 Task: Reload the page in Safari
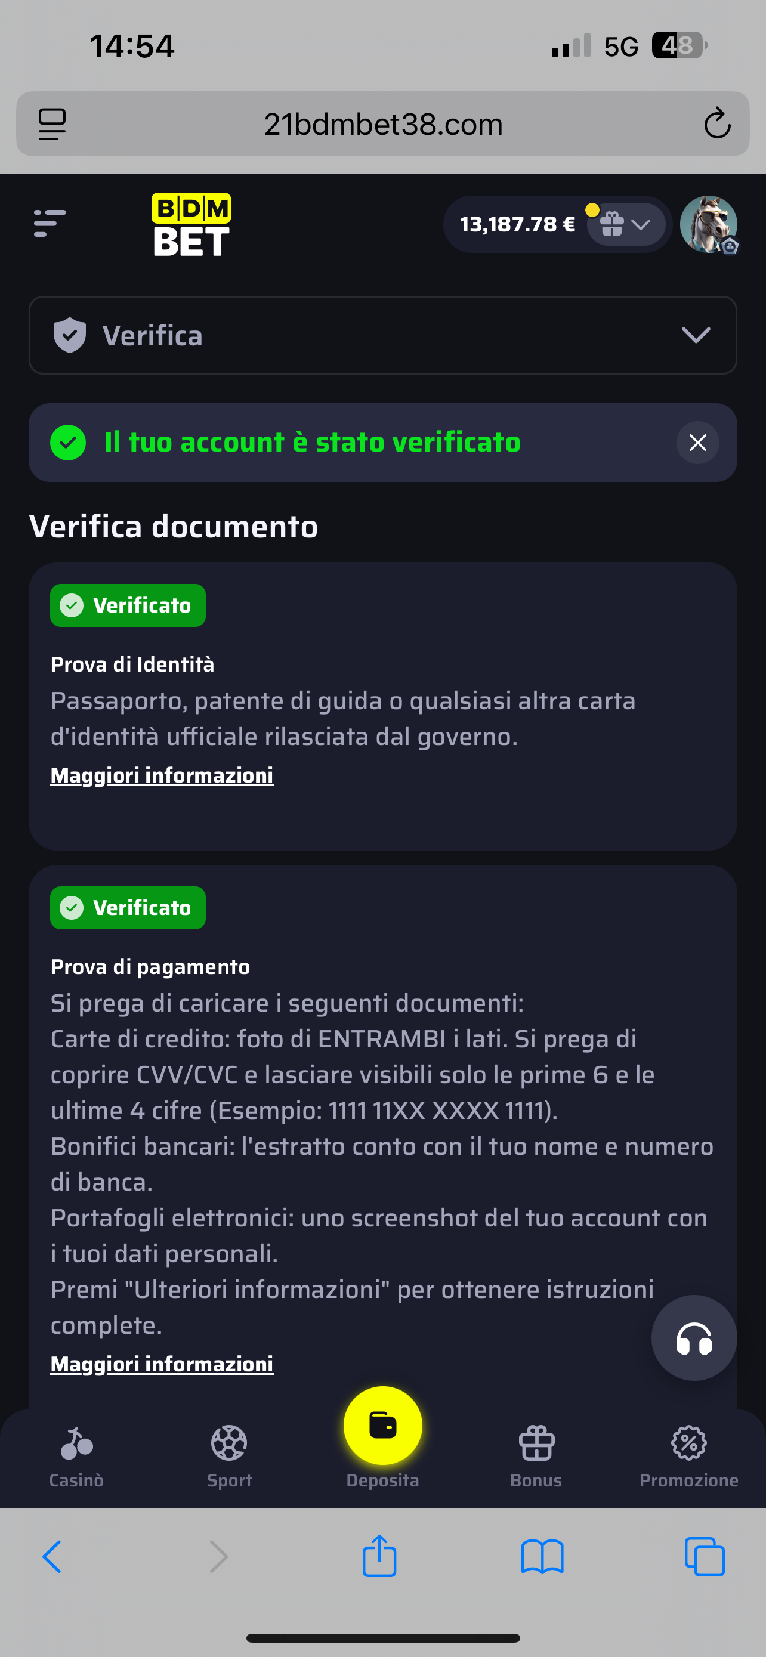(716, 123)
